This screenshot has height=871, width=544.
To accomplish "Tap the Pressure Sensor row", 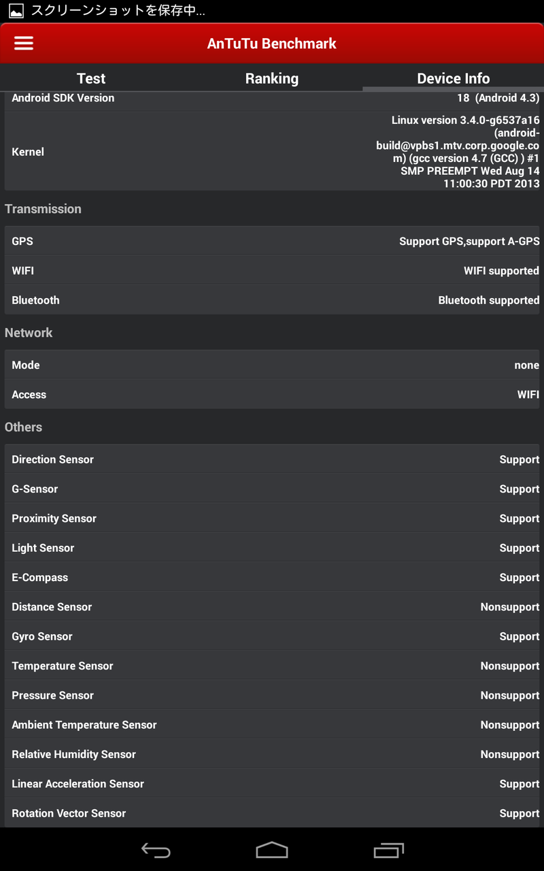I will point(272,695).
